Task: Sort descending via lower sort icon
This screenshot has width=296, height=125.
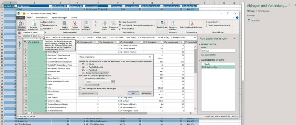Action: [x=96, y=25]
